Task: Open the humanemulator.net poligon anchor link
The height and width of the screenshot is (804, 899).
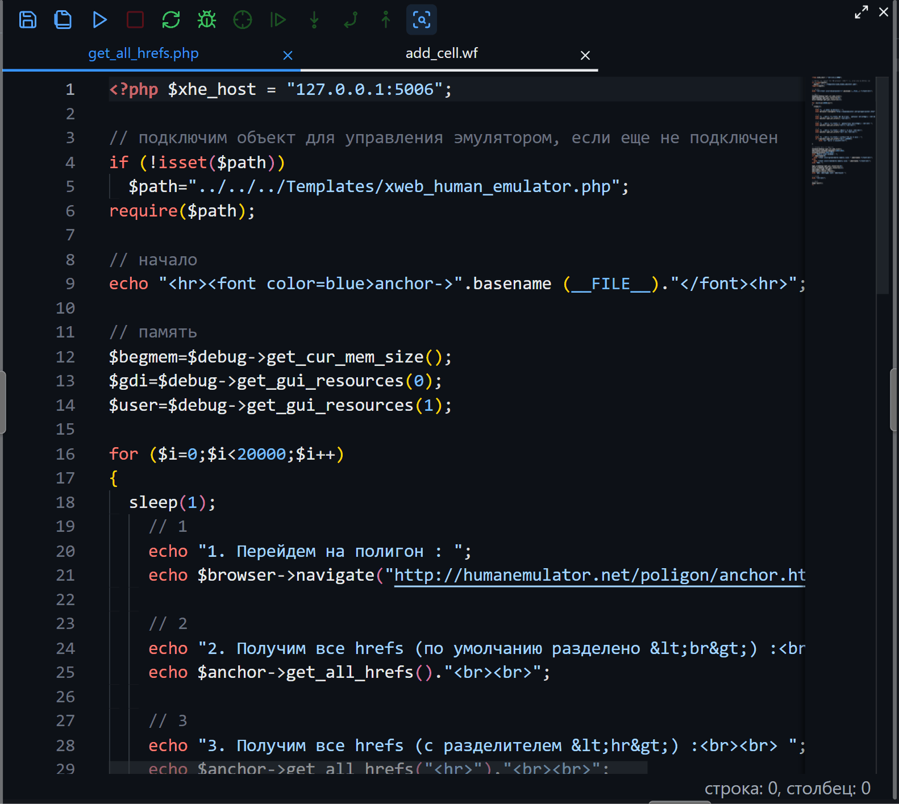Action: (x=600, y=575)
